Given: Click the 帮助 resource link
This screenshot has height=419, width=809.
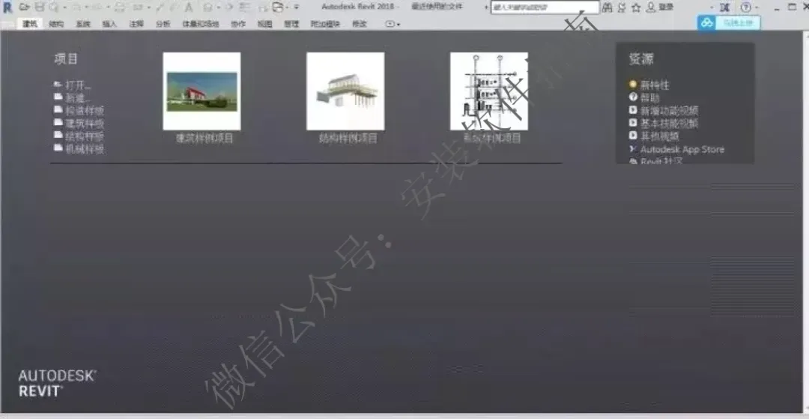Looking at the screenshot, I should coord(650,97).
